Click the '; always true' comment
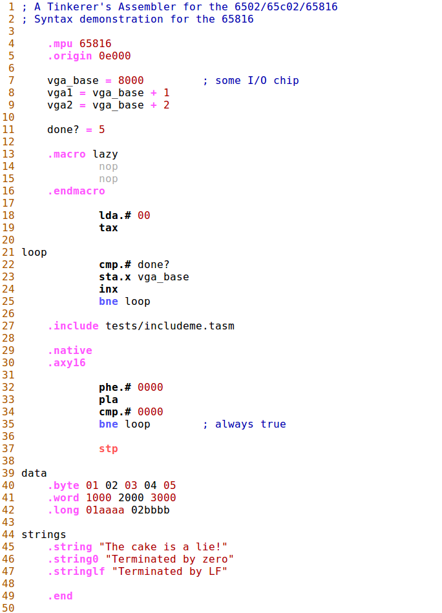The width and height of the screenshot is (442, 613). pos(244,424)
